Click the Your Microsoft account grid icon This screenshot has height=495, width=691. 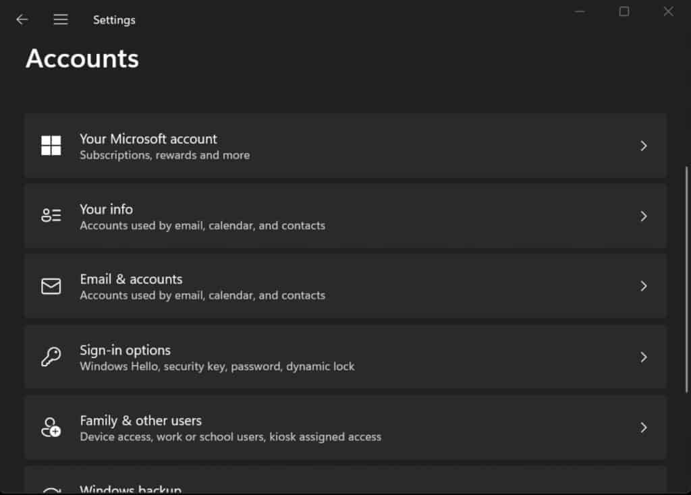51,145
